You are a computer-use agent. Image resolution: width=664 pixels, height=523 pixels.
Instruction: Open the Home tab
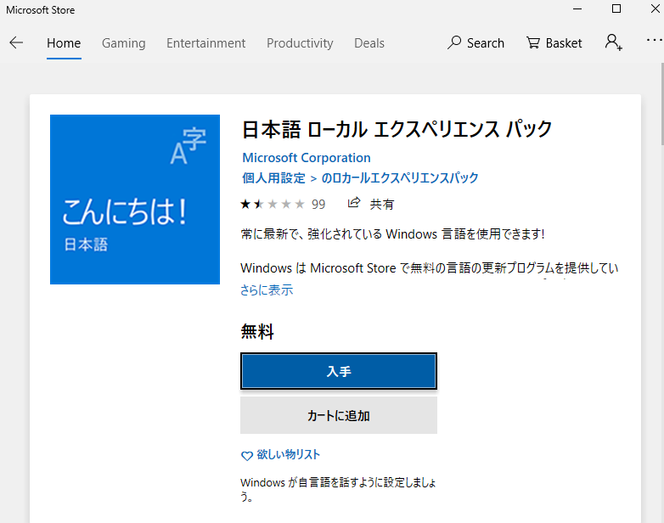pos(64,43)
